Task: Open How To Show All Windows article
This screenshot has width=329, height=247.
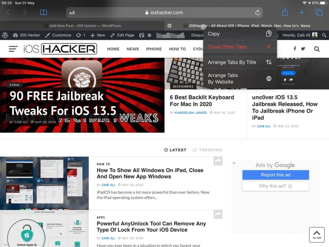Action: click(x=150, y=173)
